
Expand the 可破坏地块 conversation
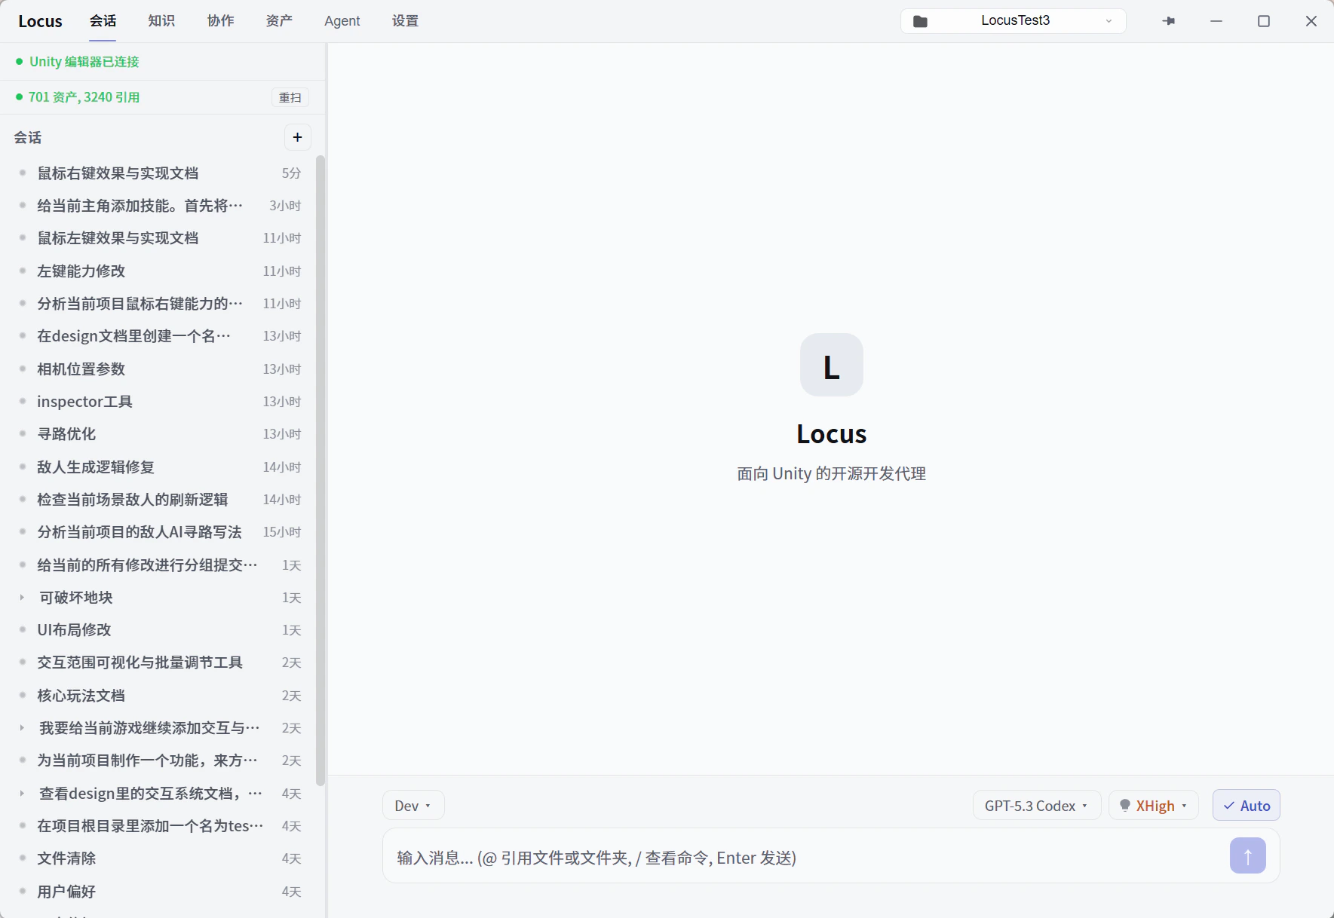(x=22, y=598)
